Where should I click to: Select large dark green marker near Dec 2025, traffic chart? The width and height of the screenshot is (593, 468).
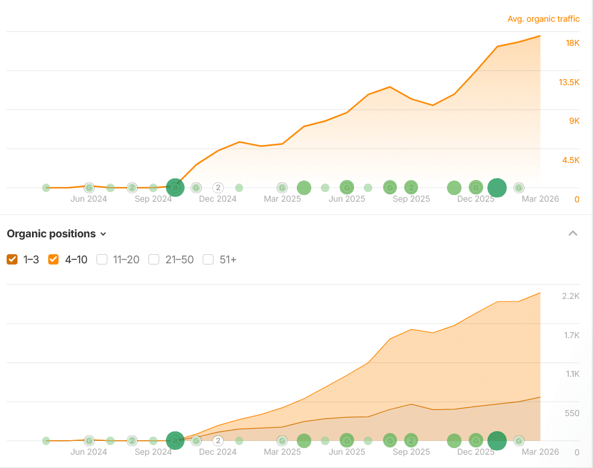click(x=496, y=188)
